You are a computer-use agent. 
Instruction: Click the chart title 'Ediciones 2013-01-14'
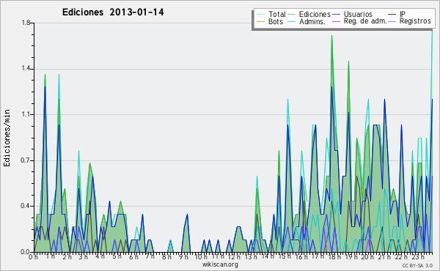pyautogui.click(x=113, y=12)
